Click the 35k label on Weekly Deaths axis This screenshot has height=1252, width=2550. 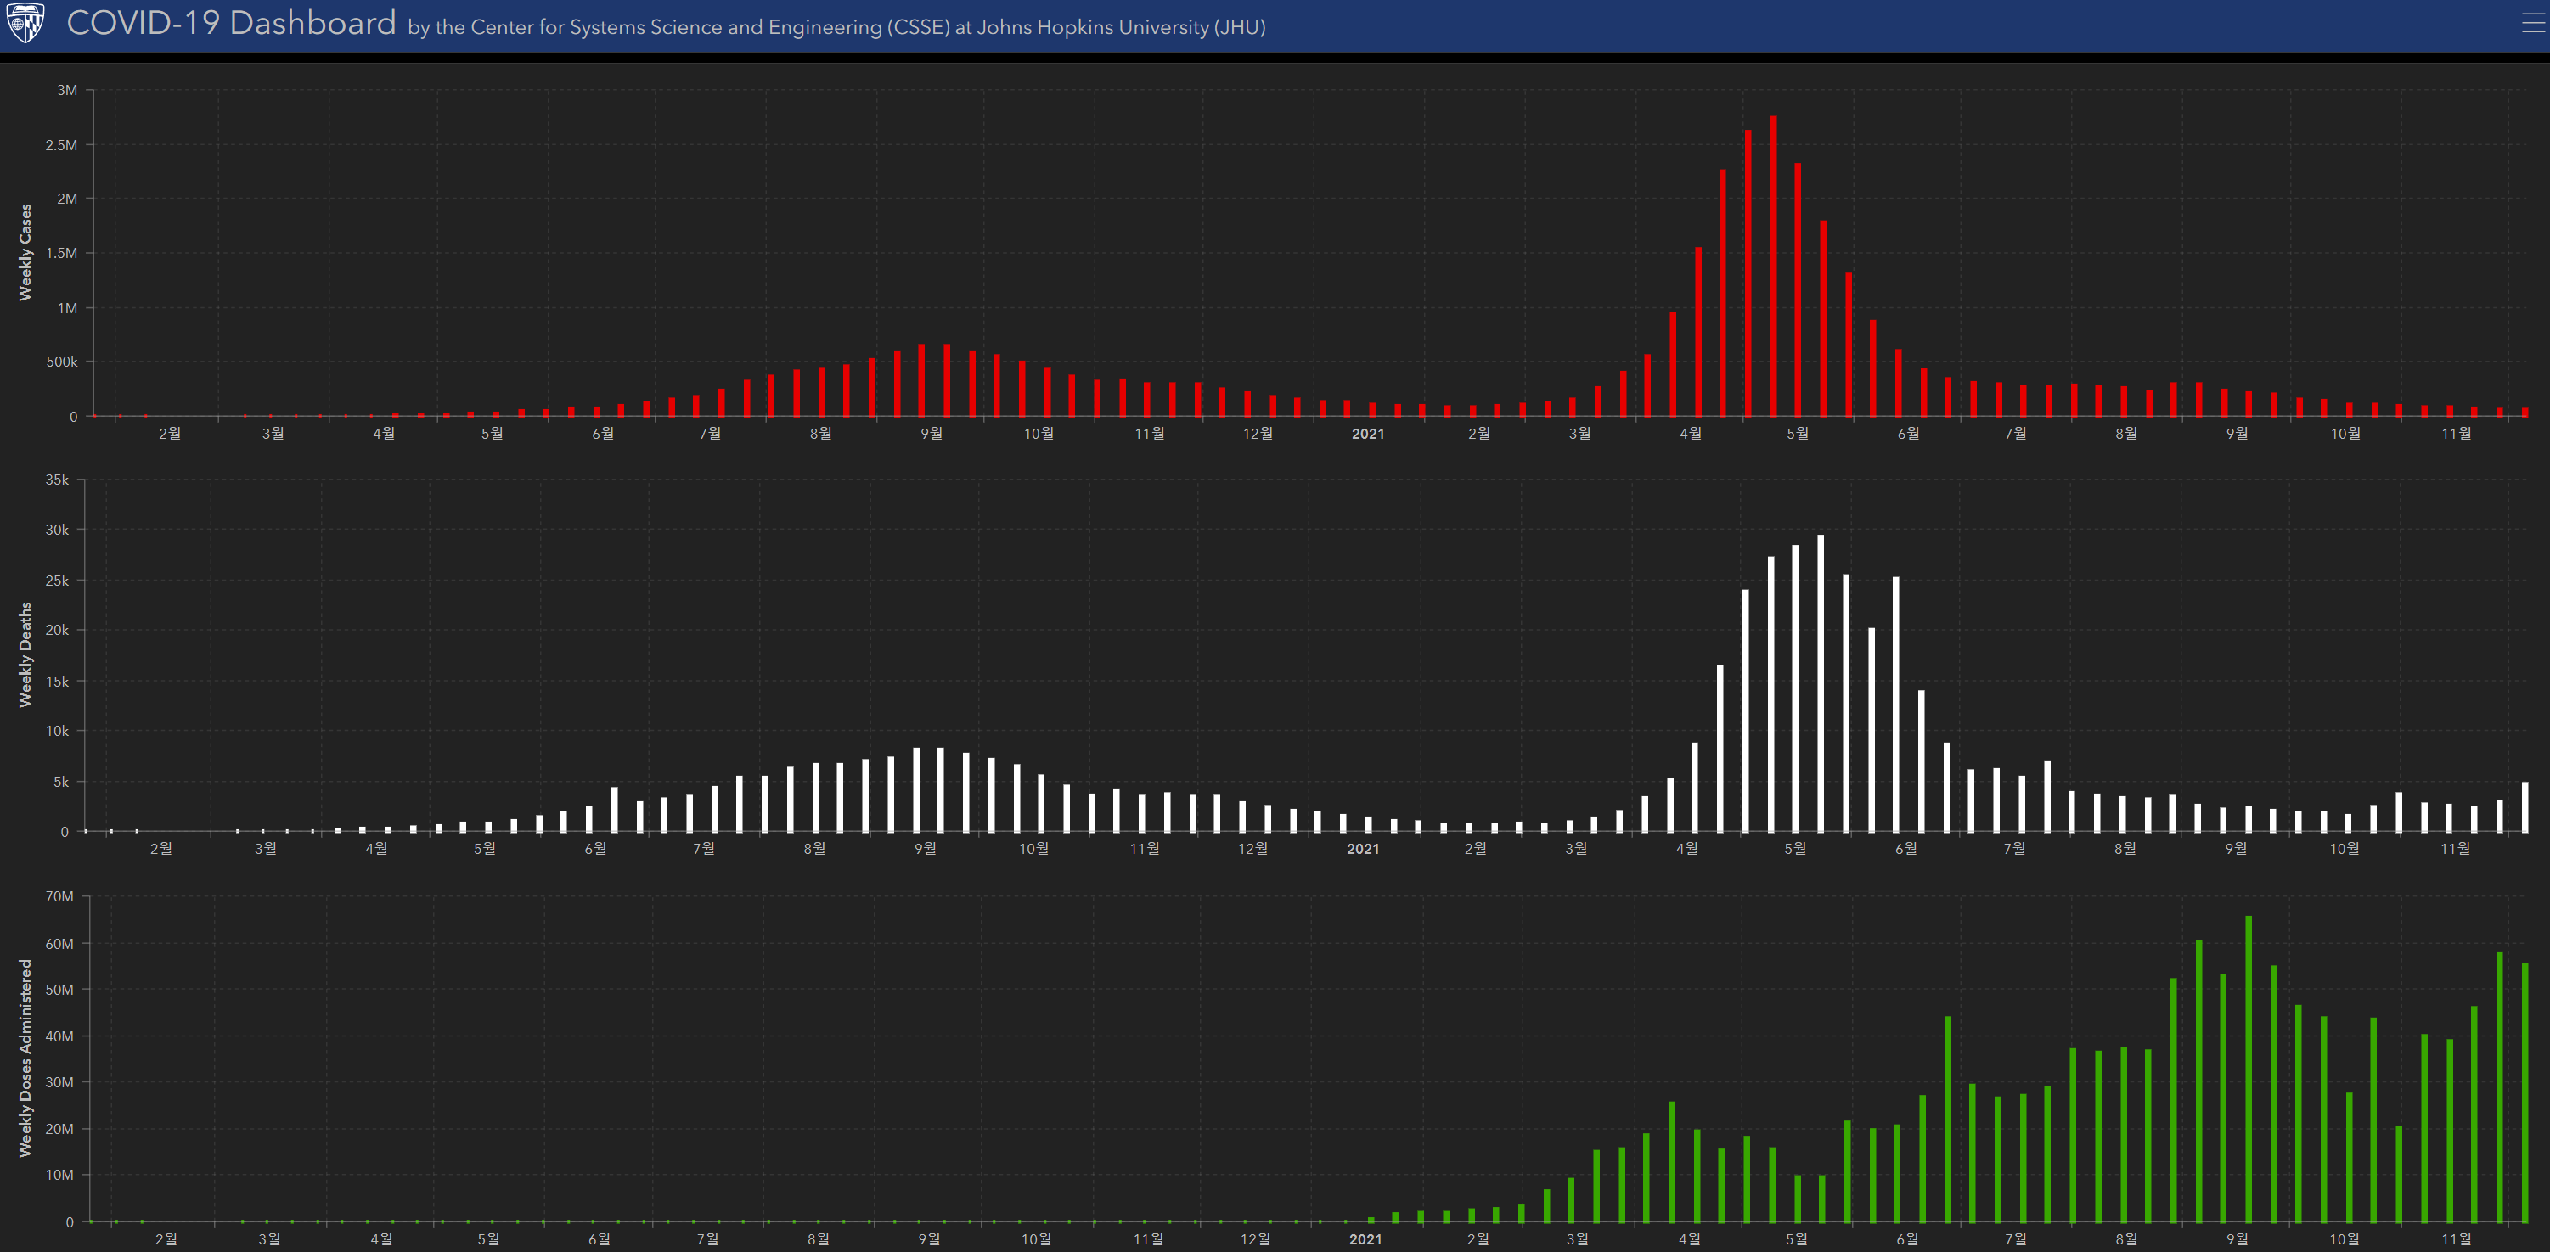(58, 480)
